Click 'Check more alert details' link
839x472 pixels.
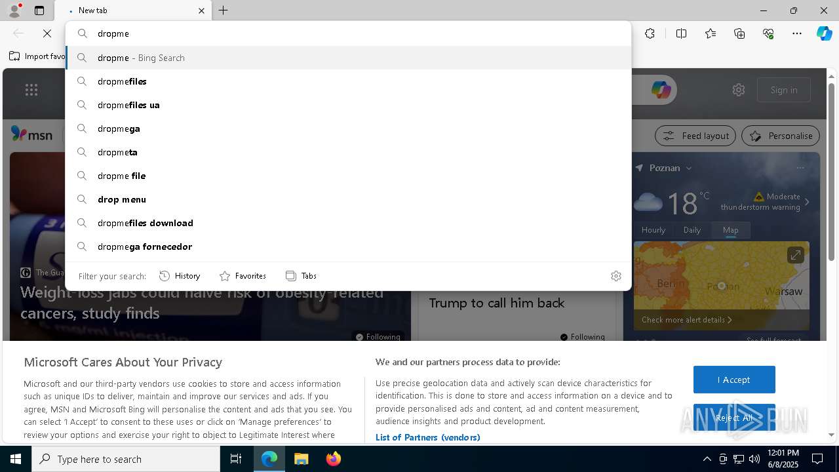coord(686,320)
